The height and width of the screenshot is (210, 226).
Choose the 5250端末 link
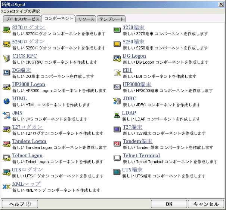[134, 42]
